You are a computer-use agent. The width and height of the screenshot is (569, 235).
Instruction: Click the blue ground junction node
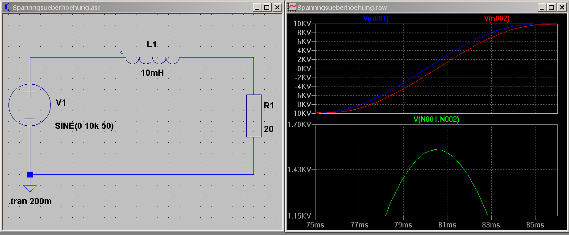point(30,174)
